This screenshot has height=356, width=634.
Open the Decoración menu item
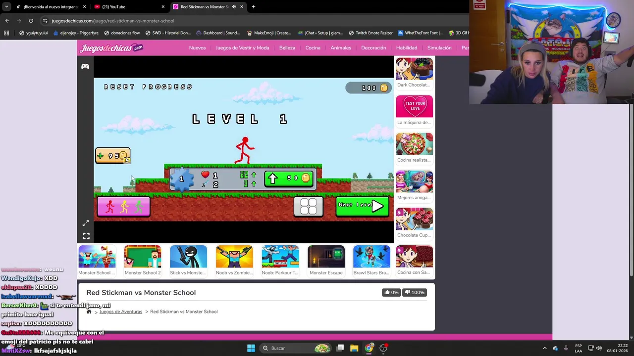[373, 48]
